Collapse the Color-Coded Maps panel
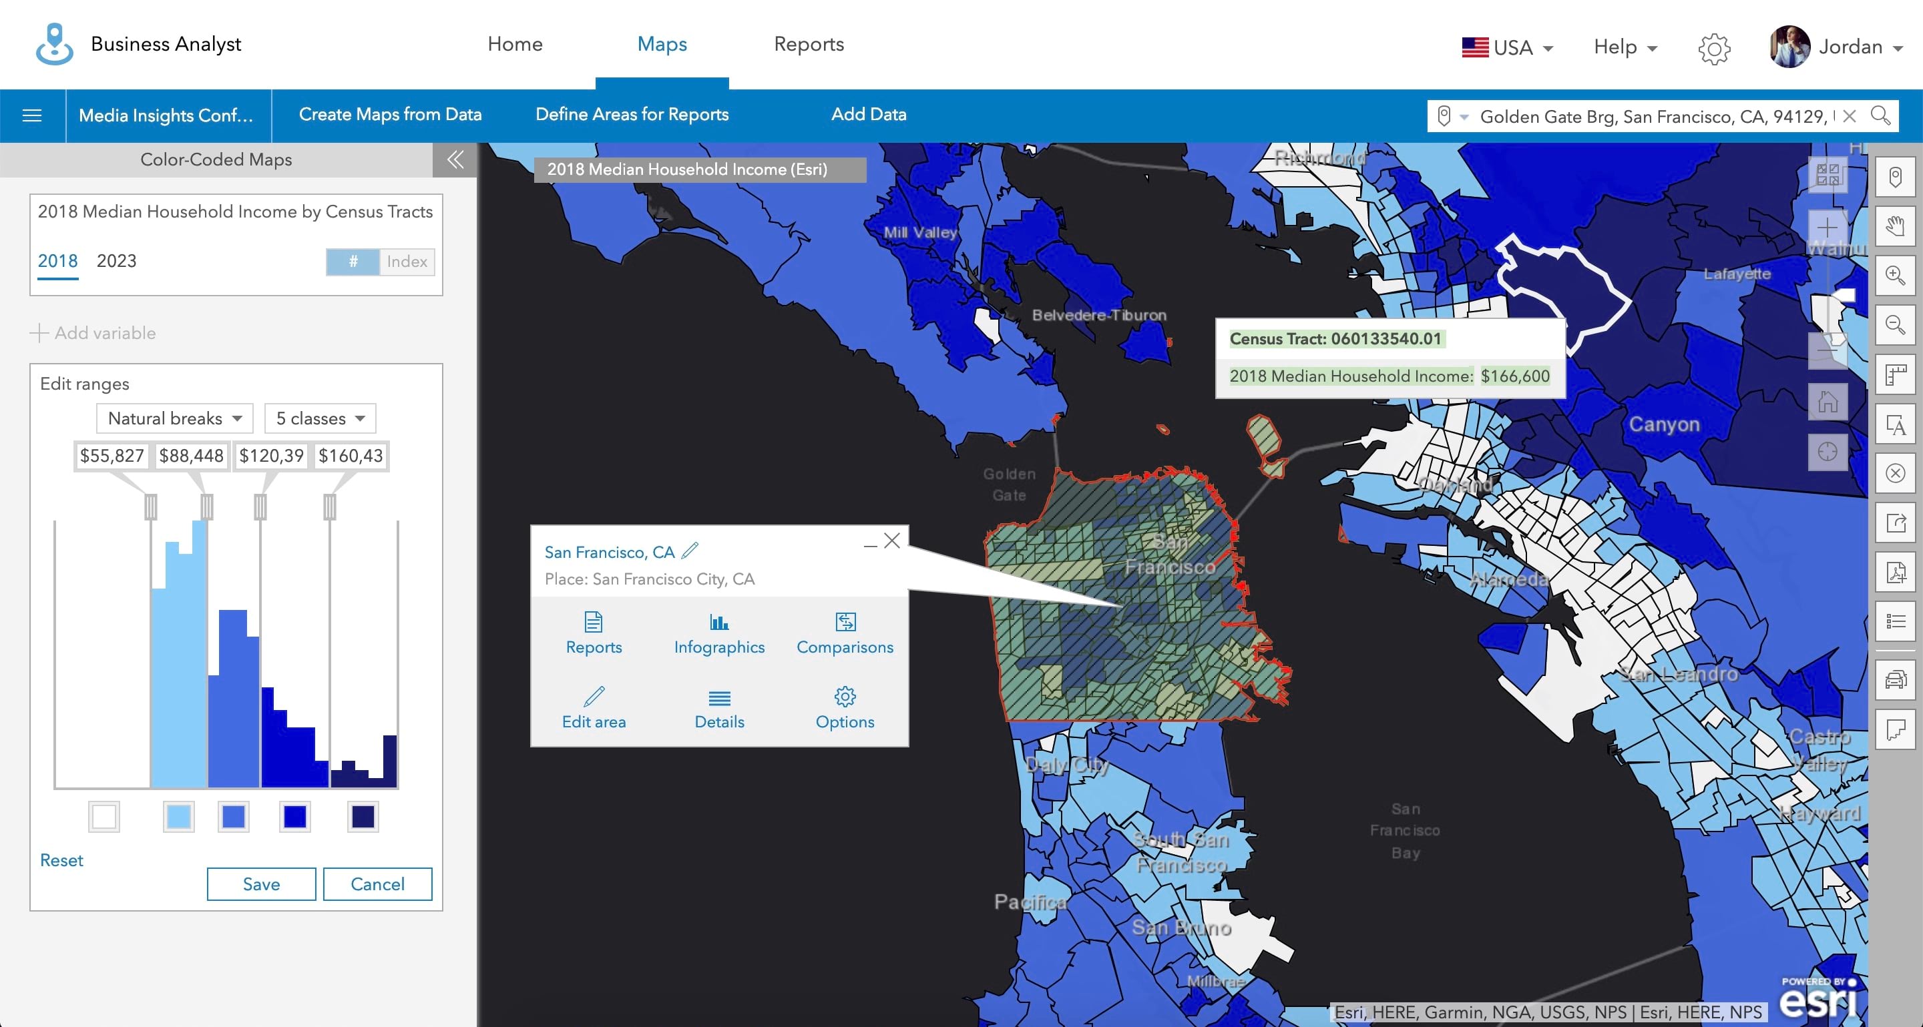The width and height of the screenshot is (1923, 1027). click(x=455, y=159)
